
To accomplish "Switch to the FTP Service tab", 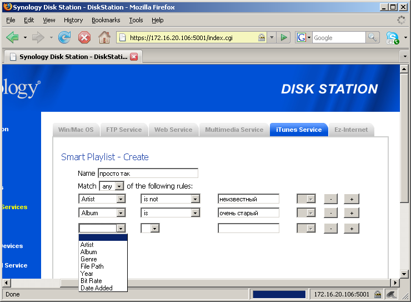I will click(124, 130).
